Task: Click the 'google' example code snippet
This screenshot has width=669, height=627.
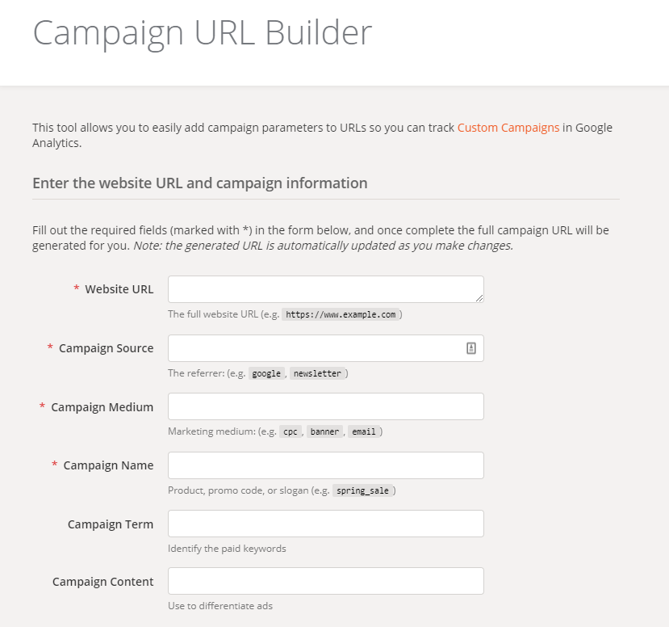Action: pos(266,374)
